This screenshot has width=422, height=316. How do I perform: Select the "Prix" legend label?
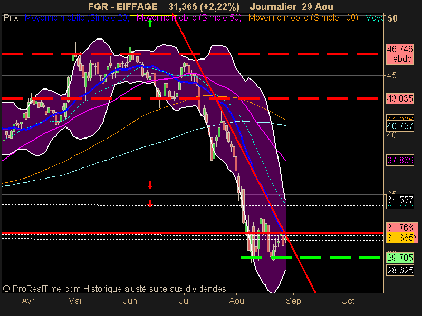click(x=11, y=18)
